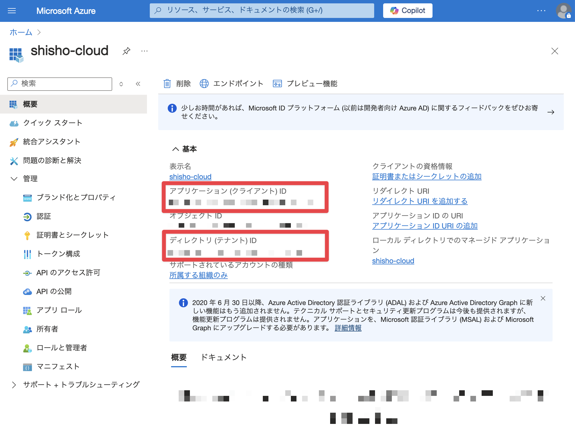Open managed application shisho-cloud link
Viewport: 575px width, 434px height.
tap(393, 261)
